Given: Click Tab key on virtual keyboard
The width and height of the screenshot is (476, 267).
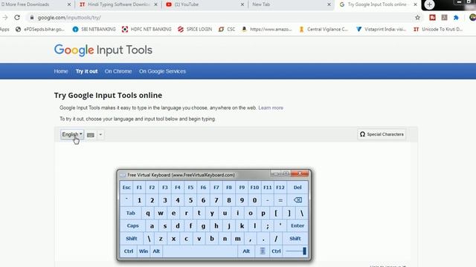Looking at the screenshot, I should point(131,213).
